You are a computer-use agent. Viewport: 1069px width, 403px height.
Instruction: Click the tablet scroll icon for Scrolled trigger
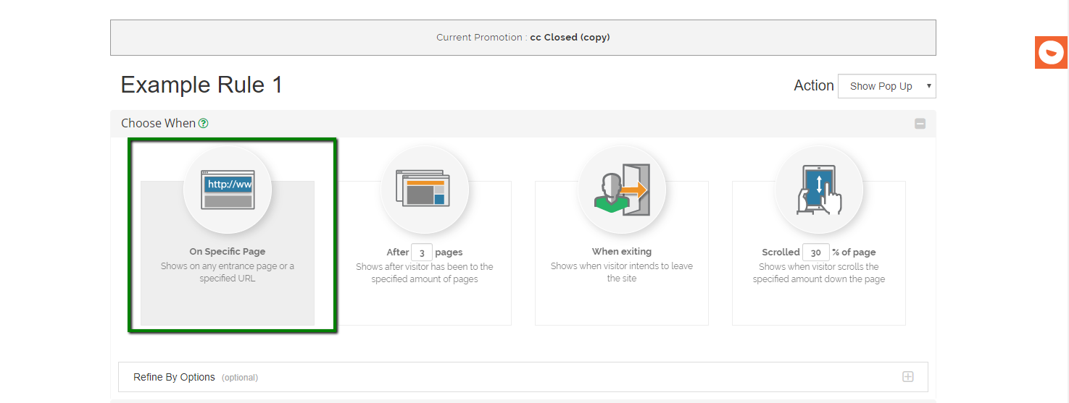(819, 190)
